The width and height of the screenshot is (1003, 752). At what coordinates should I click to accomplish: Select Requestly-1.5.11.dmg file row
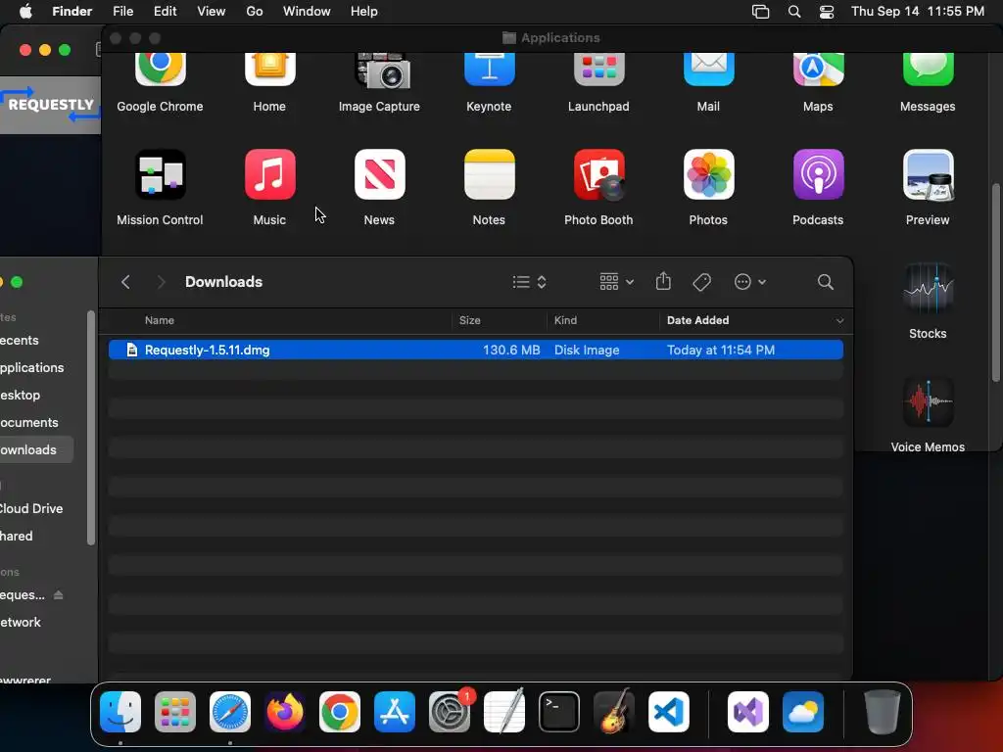(475, 350)
